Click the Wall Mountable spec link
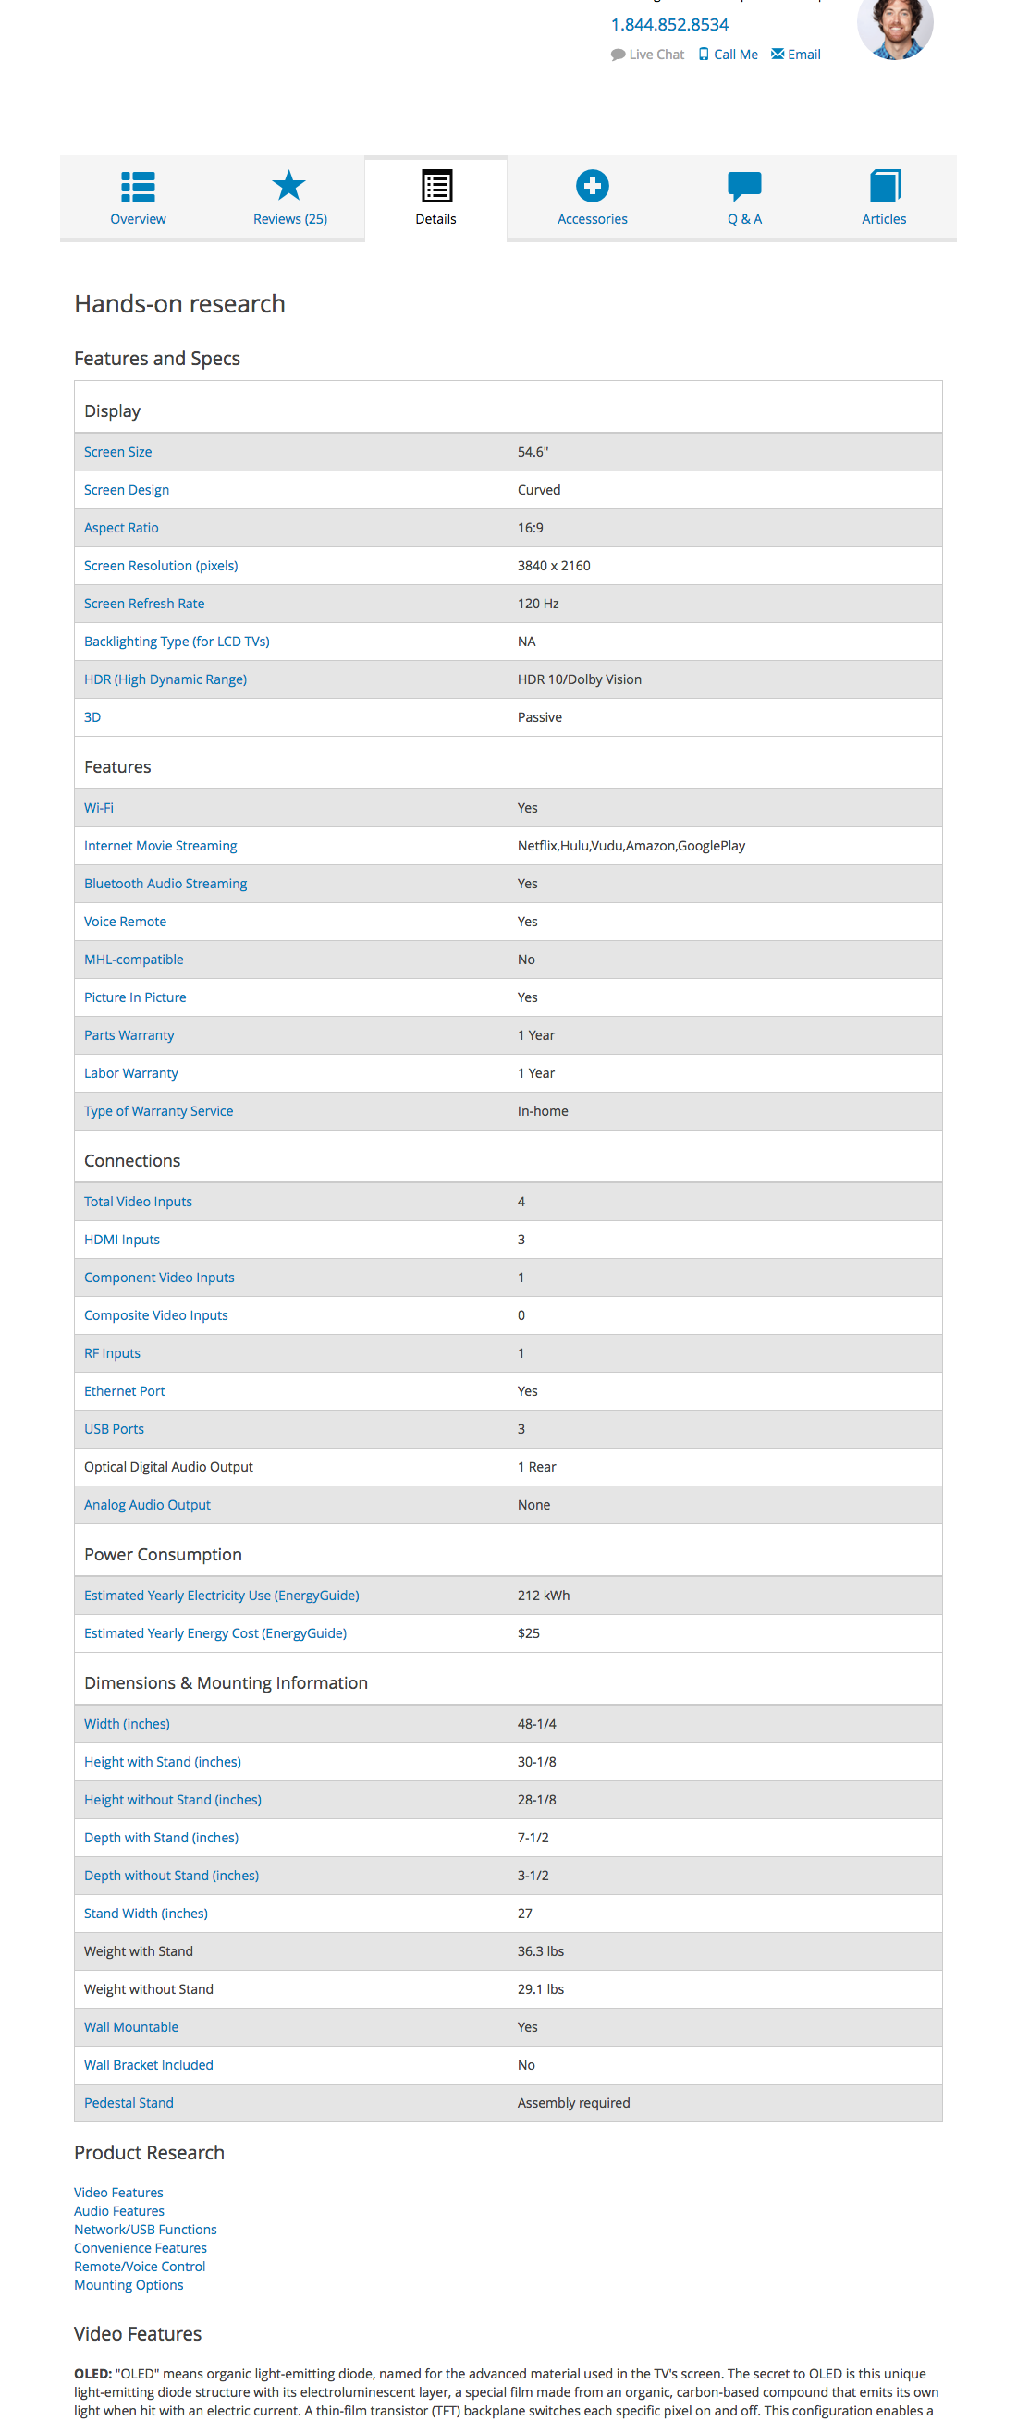Image resolution: width=1017 pixels, height=2421 pixels. (x=130, y=2026)
